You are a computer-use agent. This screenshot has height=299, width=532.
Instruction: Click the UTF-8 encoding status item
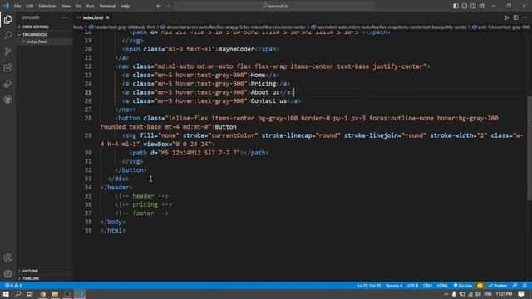tap(412, 286)
